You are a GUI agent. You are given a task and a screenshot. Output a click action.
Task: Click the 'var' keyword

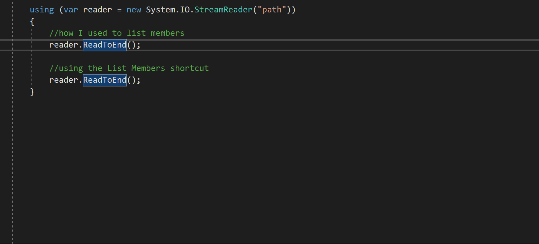[x=71, y=10]
